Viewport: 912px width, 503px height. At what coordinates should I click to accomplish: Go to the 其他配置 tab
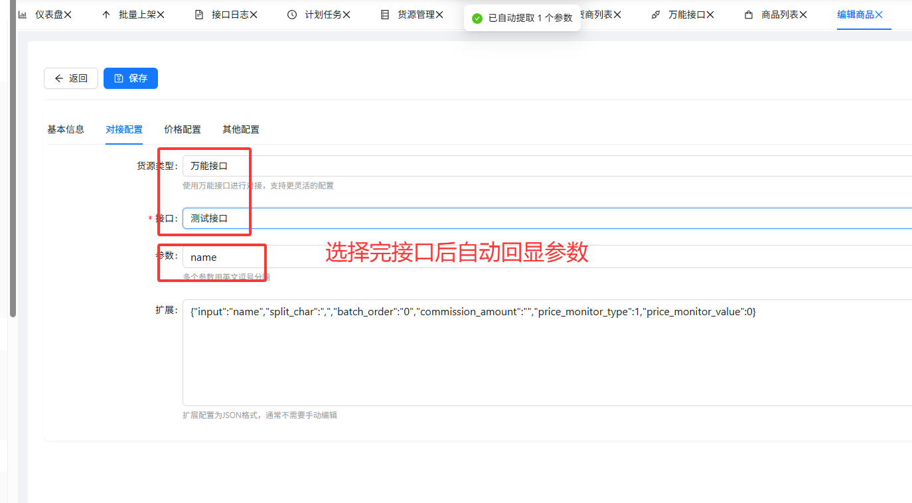(x=241, y=130)
